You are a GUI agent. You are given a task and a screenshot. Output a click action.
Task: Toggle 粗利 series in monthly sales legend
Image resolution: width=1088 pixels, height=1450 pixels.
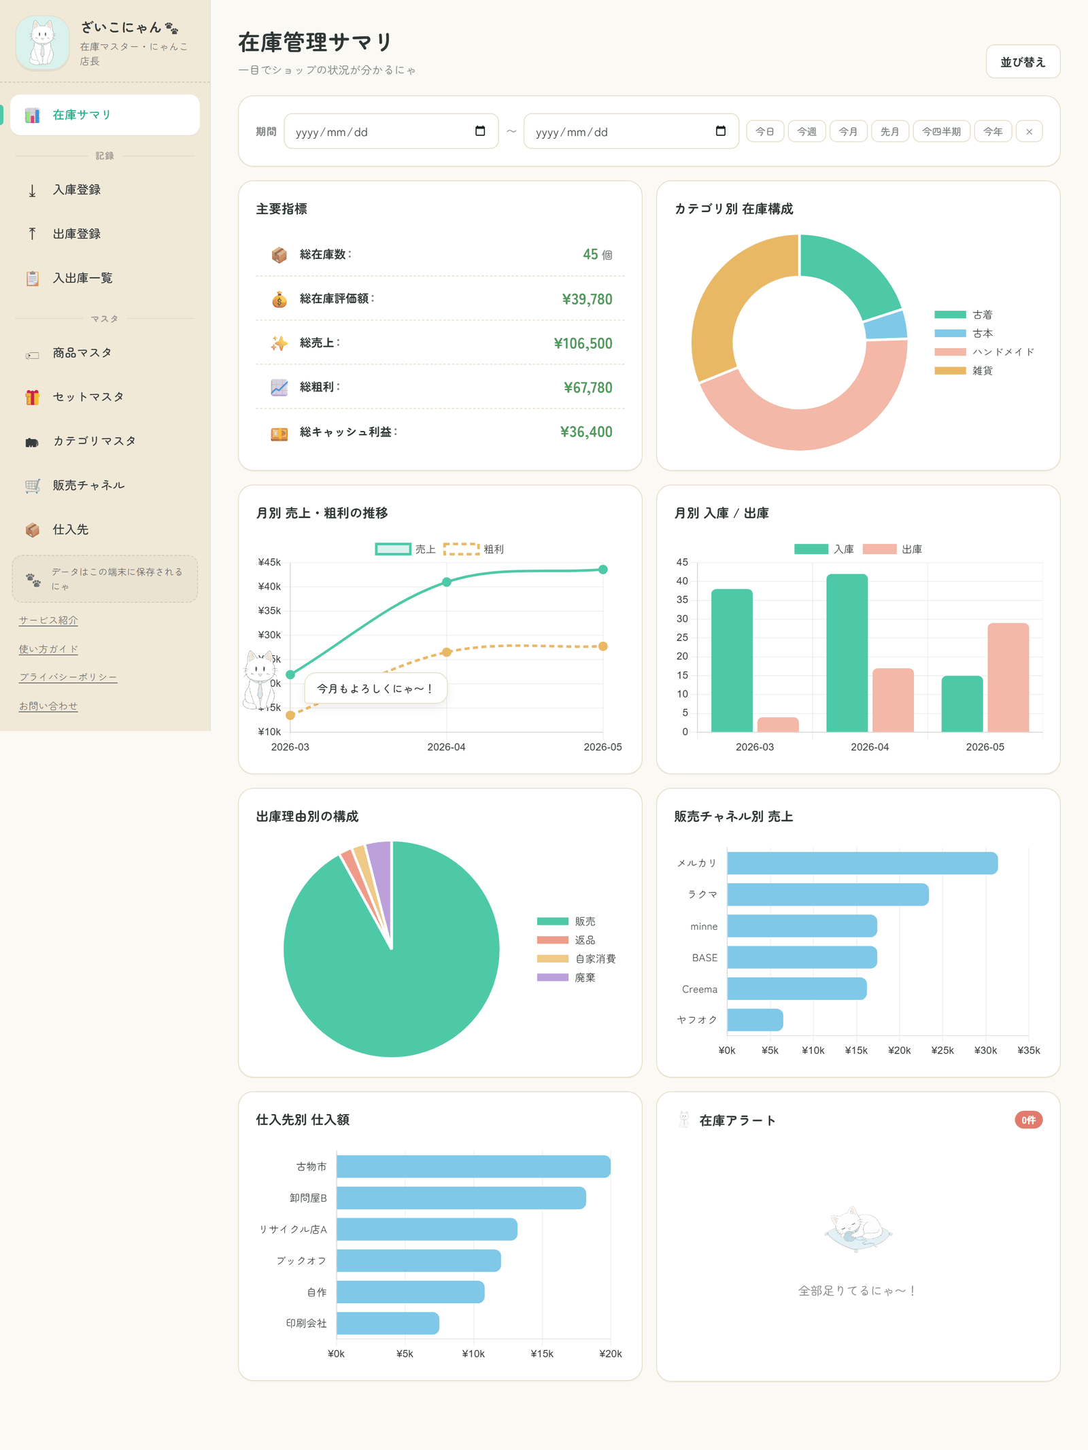coord(473,549)
